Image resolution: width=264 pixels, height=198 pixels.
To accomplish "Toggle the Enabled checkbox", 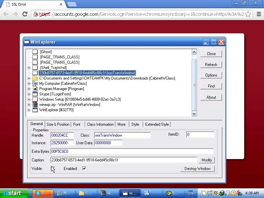I will pos(84,168).
